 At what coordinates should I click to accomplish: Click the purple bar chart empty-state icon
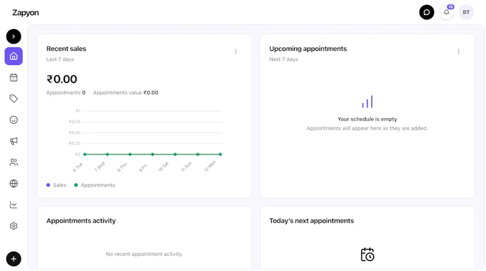click(x=368, y=101)
